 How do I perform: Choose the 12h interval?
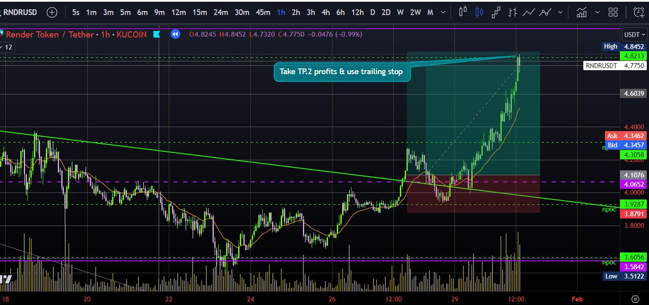click(x=358, y=12)
